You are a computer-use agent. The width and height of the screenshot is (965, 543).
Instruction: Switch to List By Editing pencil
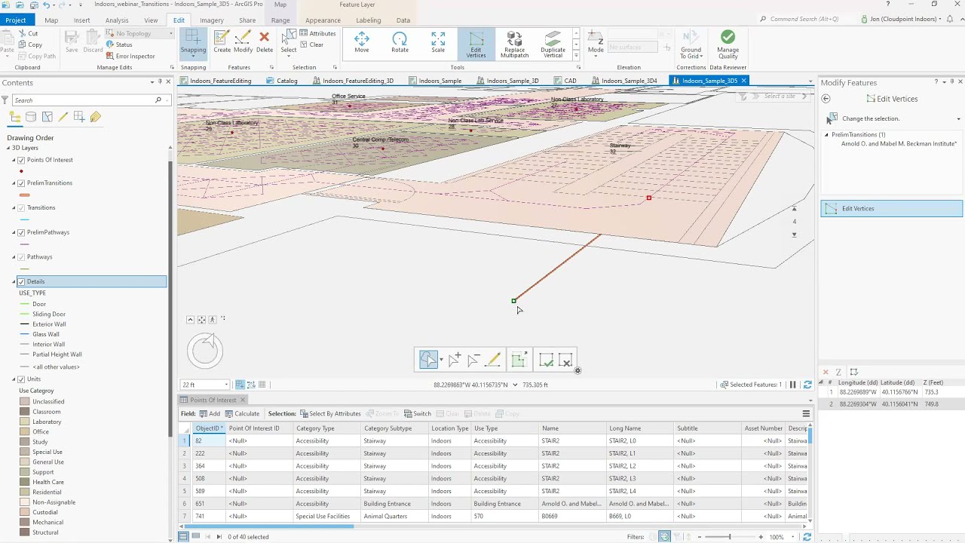(x=63, y=117)
